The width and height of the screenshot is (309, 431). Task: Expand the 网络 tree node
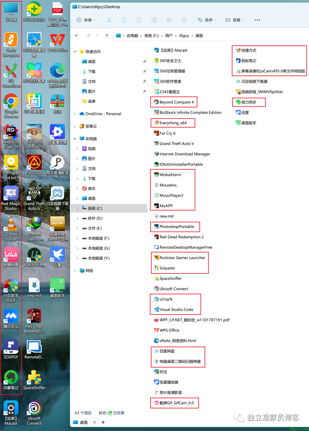pyautogui.click(x=75, y=270)
